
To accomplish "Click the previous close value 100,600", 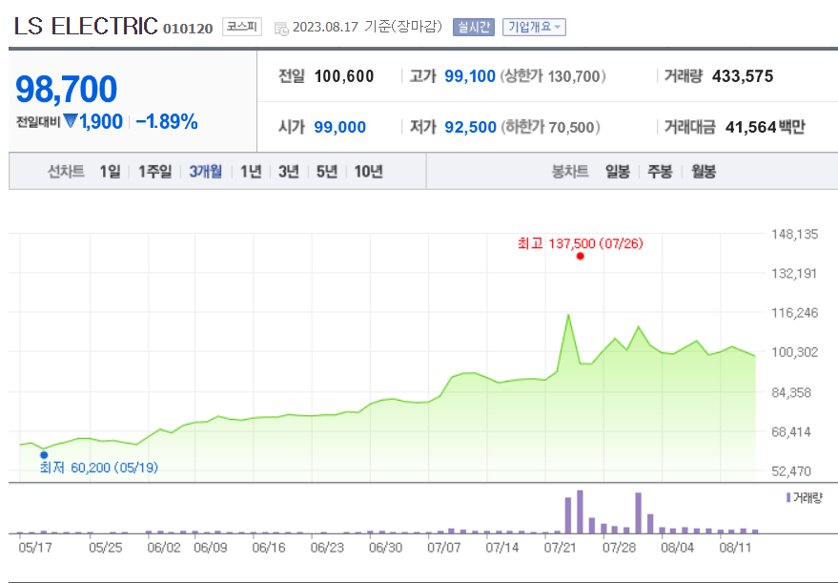I will 344,76.
